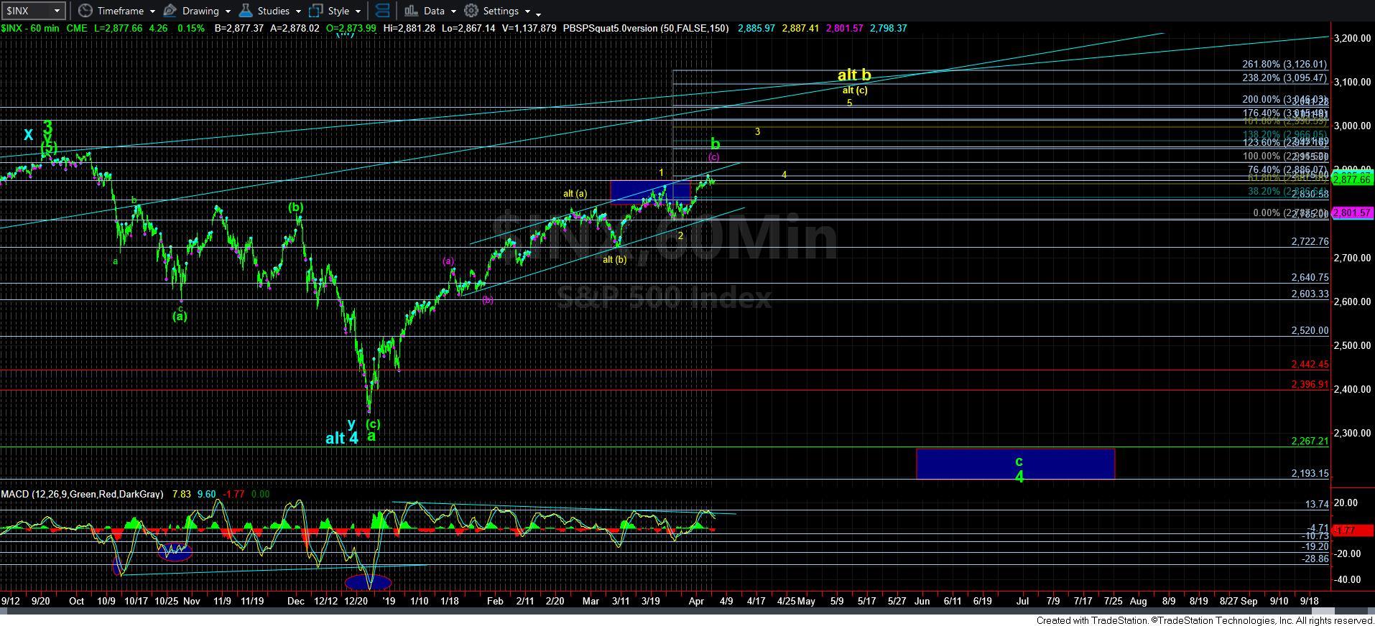1375x626 pixels.
Task: Select the blue rectangle near alt (a)
Action: tap(650, 192)
